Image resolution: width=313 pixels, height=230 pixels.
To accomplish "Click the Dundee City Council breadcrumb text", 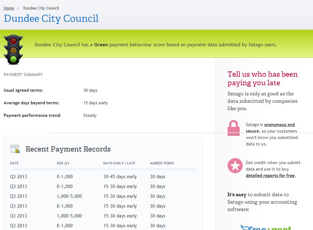I will coord(41,8).
